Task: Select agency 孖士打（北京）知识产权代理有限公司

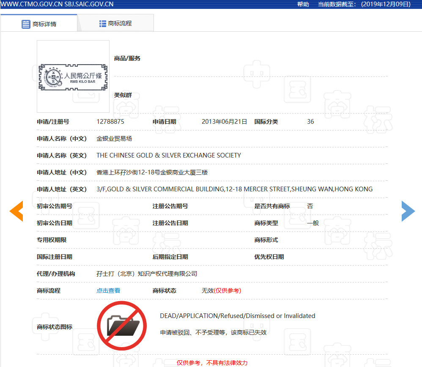Action: pos(147,274)
